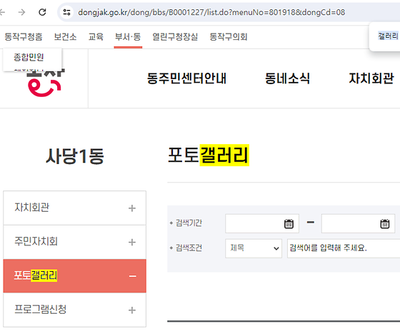Viewport: 400px width, 336px height.
Task: Click 포토갤러리 page title
Action: tap(208, 155)
